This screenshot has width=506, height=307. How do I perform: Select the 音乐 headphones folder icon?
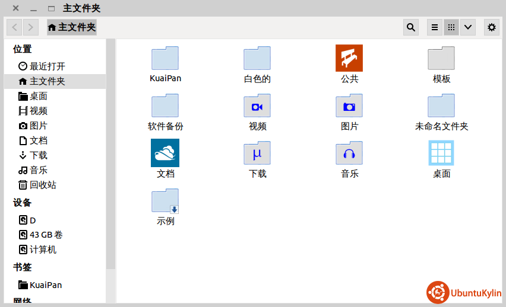349,153
